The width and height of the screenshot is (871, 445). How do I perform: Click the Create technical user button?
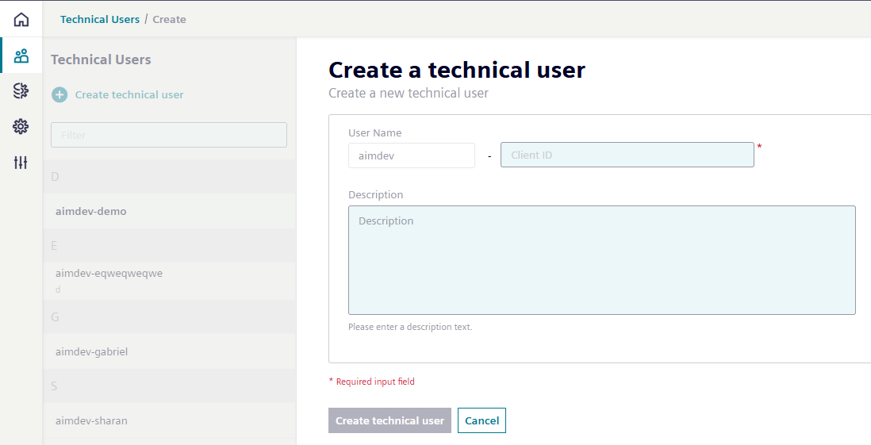(x=390, y=420)
